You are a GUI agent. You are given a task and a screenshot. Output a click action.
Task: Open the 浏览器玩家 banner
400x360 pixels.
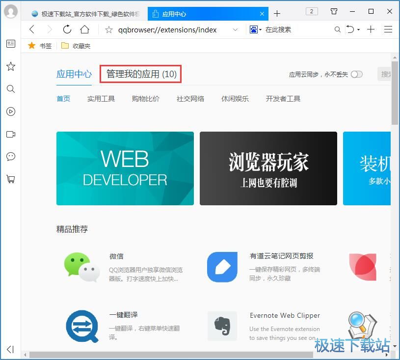tap(268, 168)
